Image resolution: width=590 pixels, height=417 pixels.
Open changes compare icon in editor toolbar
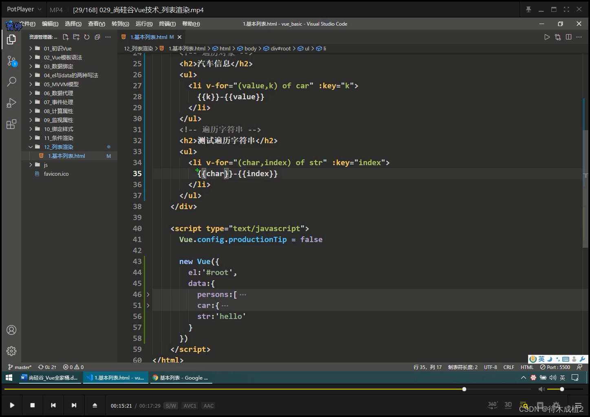[558, 37]
